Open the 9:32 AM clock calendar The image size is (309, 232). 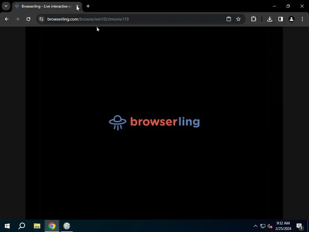(x=283, y=226)
